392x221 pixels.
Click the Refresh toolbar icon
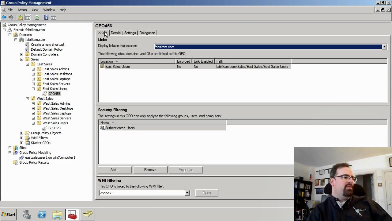click(x=37, y=17)
